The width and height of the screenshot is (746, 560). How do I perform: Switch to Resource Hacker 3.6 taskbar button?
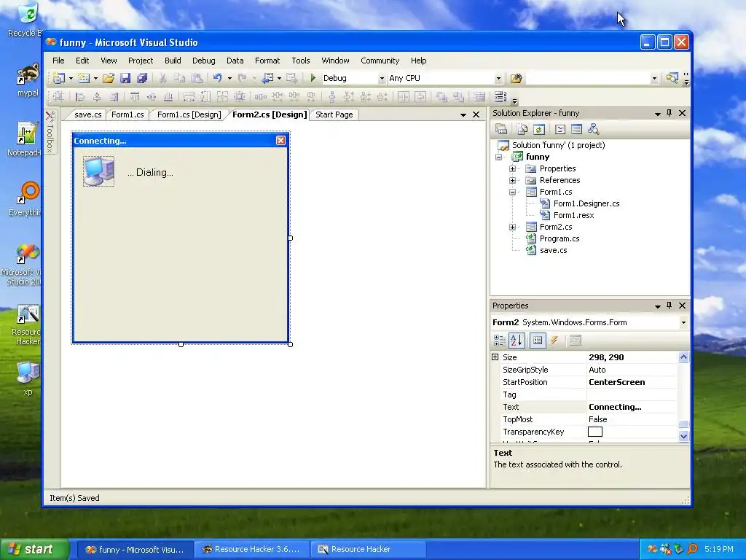pos(251,550)
